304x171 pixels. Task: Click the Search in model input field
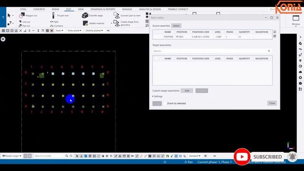pos(49,156)
